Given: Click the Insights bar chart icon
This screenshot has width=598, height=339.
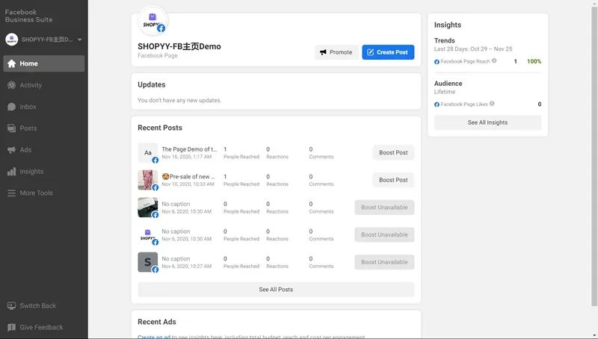Looking at the screenshot, I should pyautogui.click(x=11, y=172).
